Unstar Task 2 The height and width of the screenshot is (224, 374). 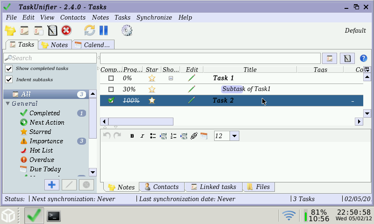151,100
